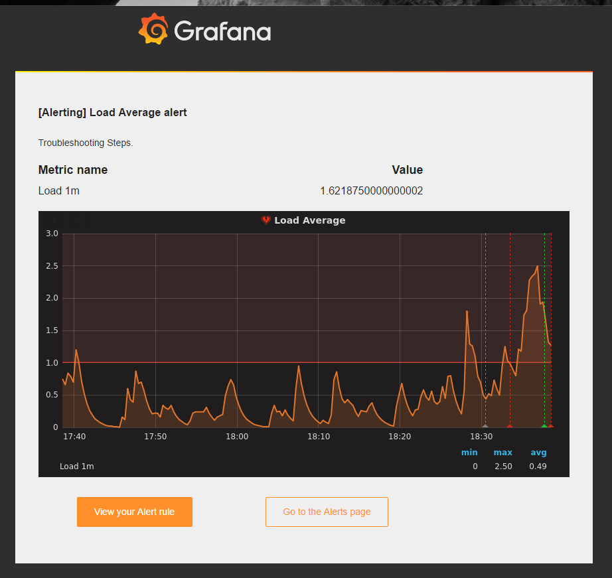Sort legend by the min column
This screenshot has height=578, width=612.
click(x=469, y=453)
